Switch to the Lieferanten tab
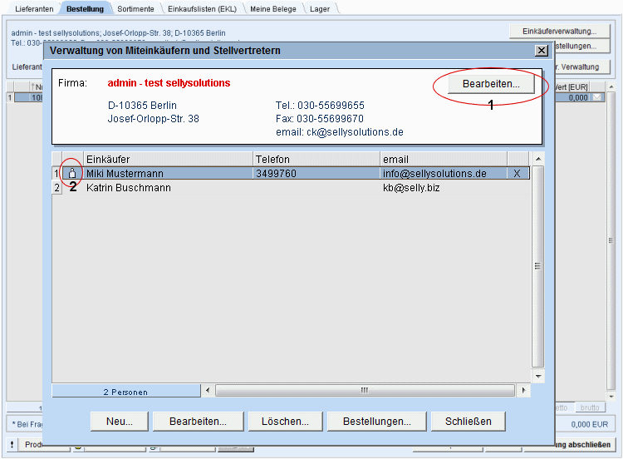 click(34, 8)
